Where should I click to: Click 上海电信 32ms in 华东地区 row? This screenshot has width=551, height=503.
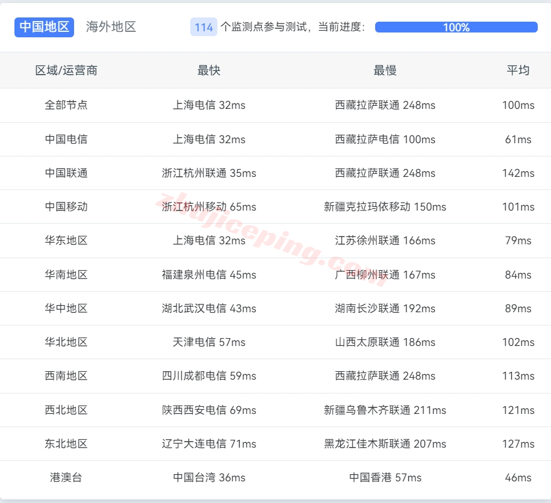[209, 241]
